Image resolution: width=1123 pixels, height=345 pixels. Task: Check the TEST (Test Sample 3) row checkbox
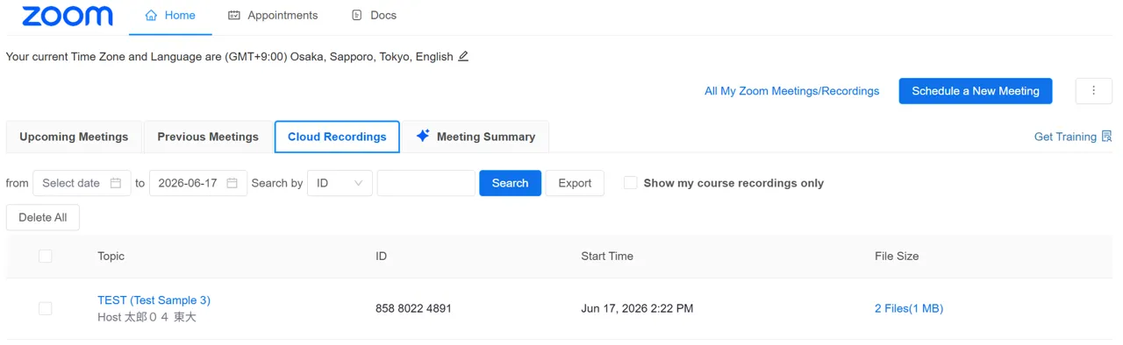coord(46,309)
